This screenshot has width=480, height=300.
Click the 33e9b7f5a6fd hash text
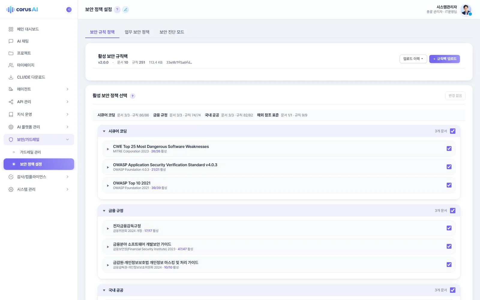(179, 62)
